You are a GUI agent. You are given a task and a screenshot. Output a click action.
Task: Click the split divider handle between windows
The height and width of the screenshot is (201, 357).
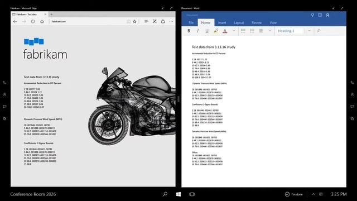coord(178,99)
